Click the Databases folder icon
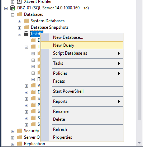Viewport: 143px width, 147px height. coord(19,14)
